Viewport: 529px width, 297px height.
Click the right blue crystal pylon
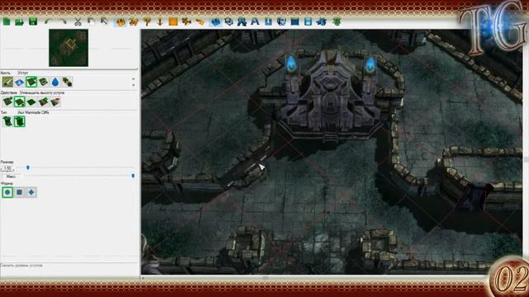(370, 64)
